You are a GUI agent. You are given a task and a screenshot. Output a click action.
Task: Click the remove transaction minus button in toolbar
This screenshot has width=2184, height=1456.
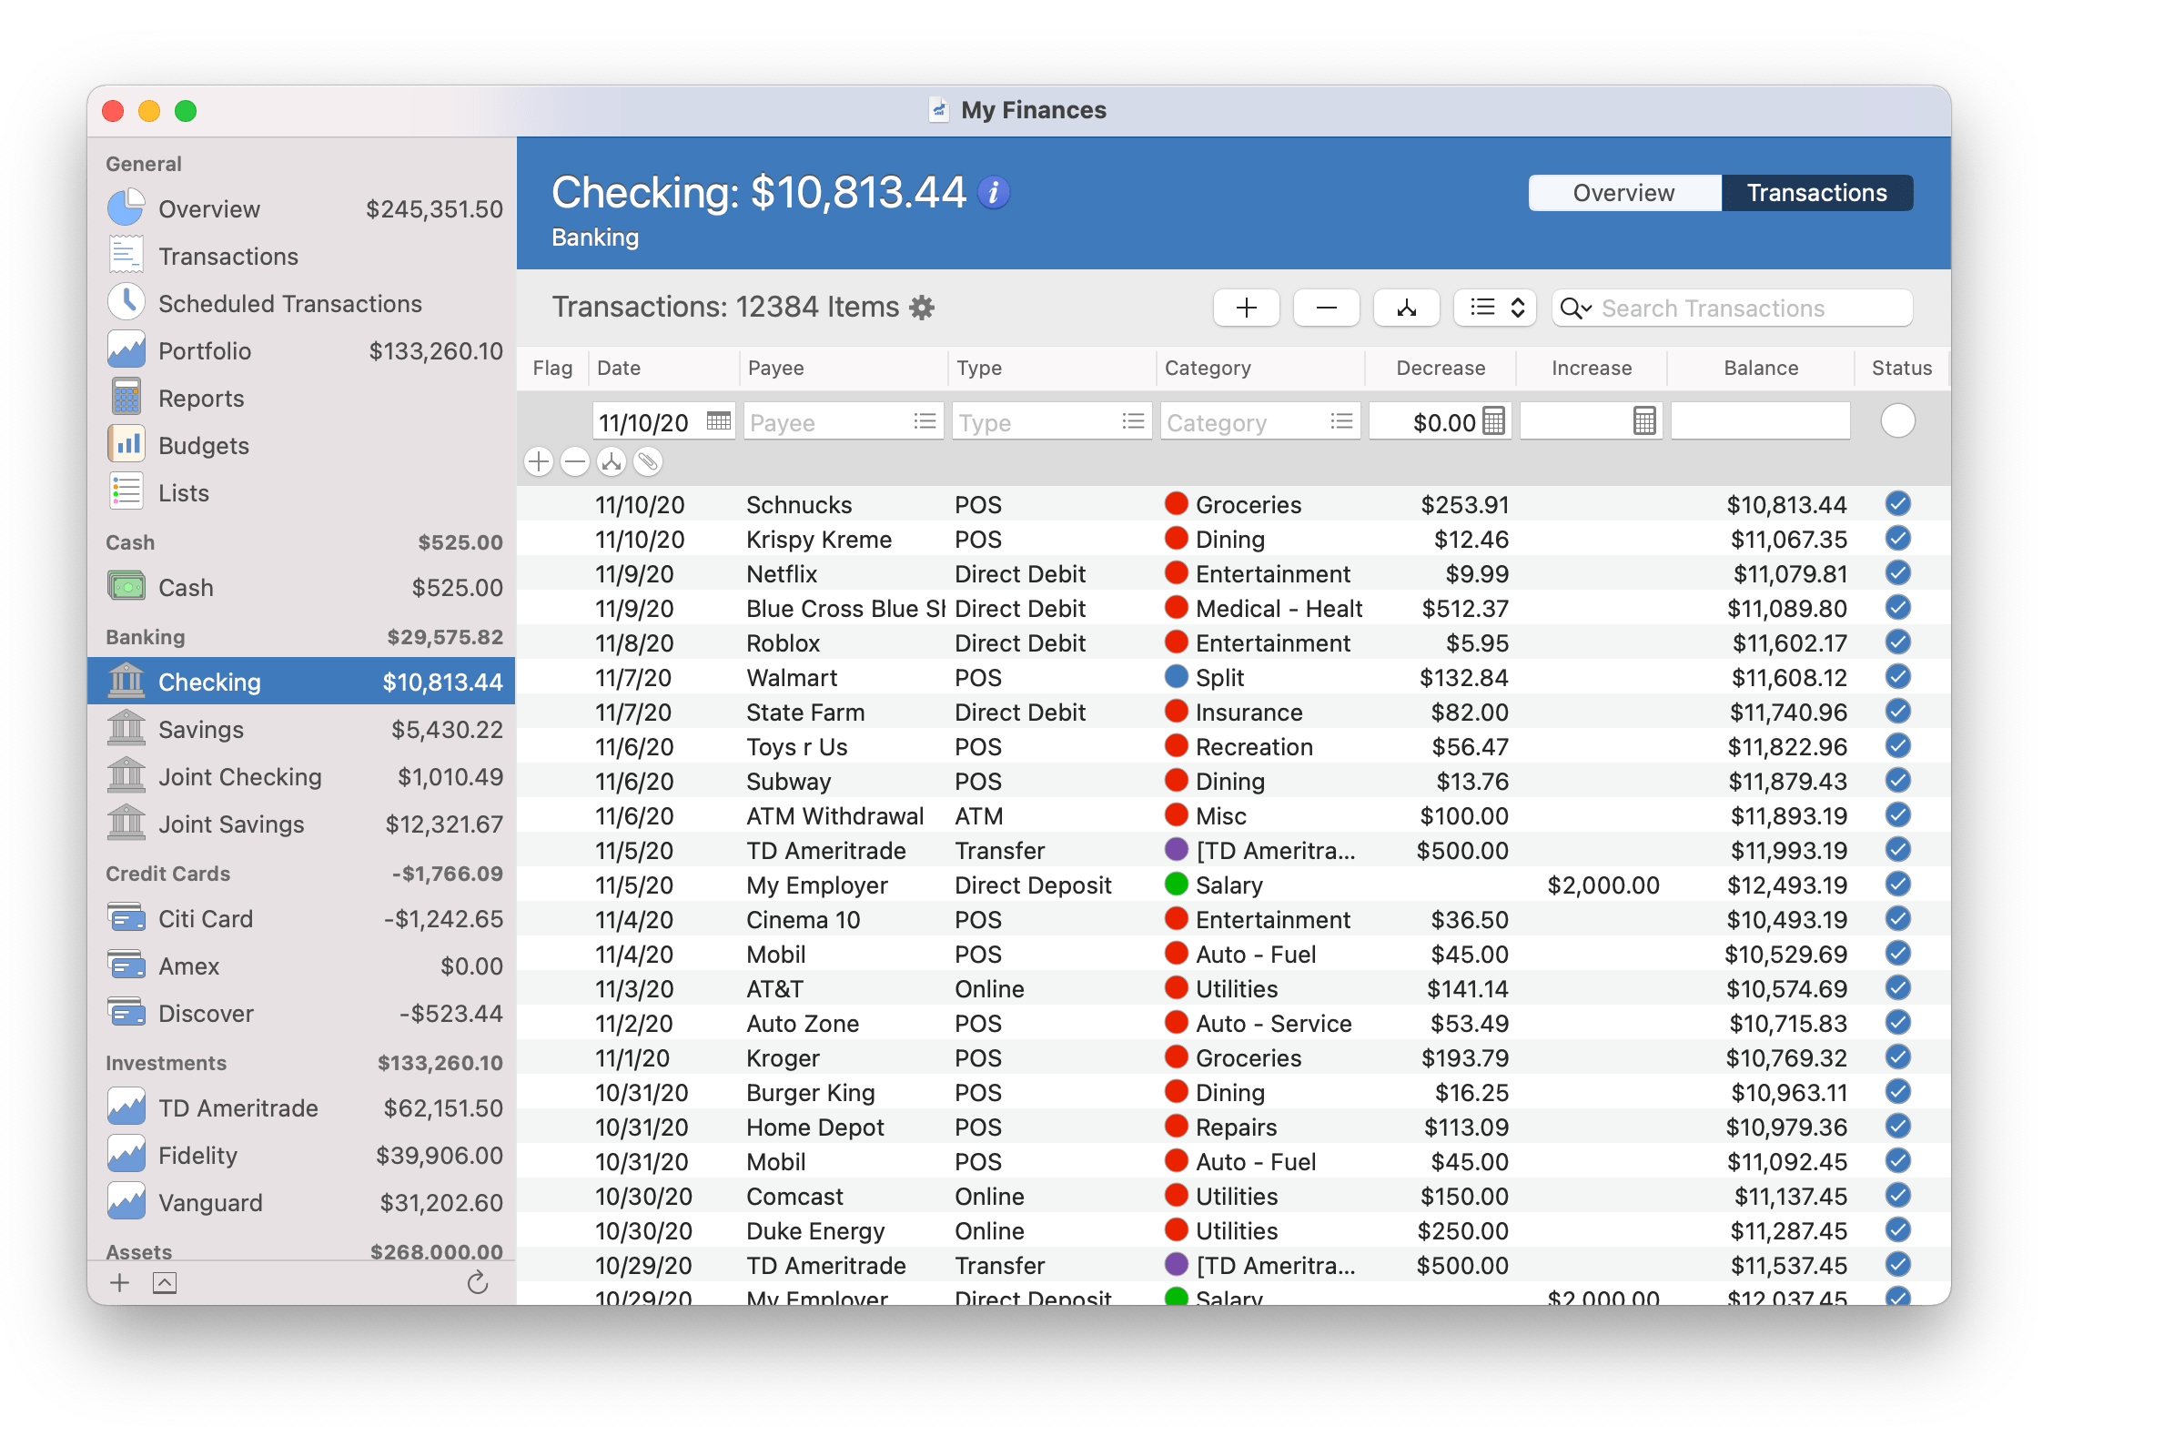coord(1326,308)
